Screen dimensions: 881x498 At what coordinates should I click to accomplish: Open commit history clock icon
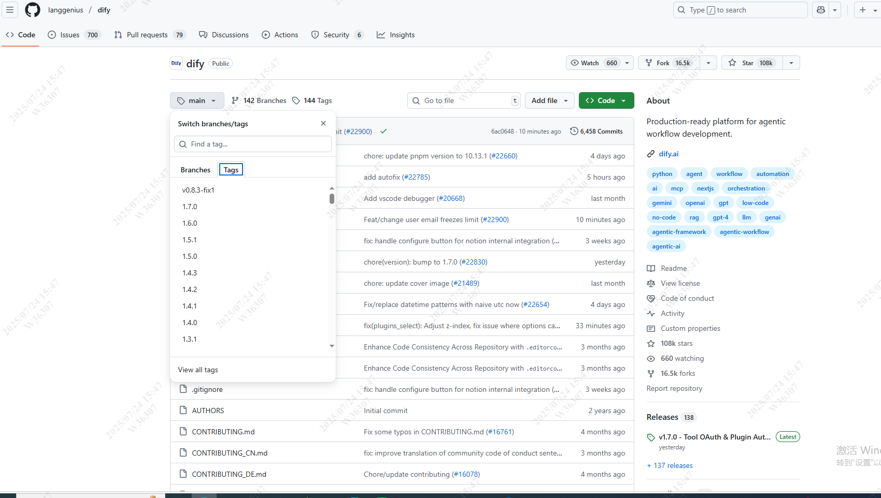tap(574, 131)
